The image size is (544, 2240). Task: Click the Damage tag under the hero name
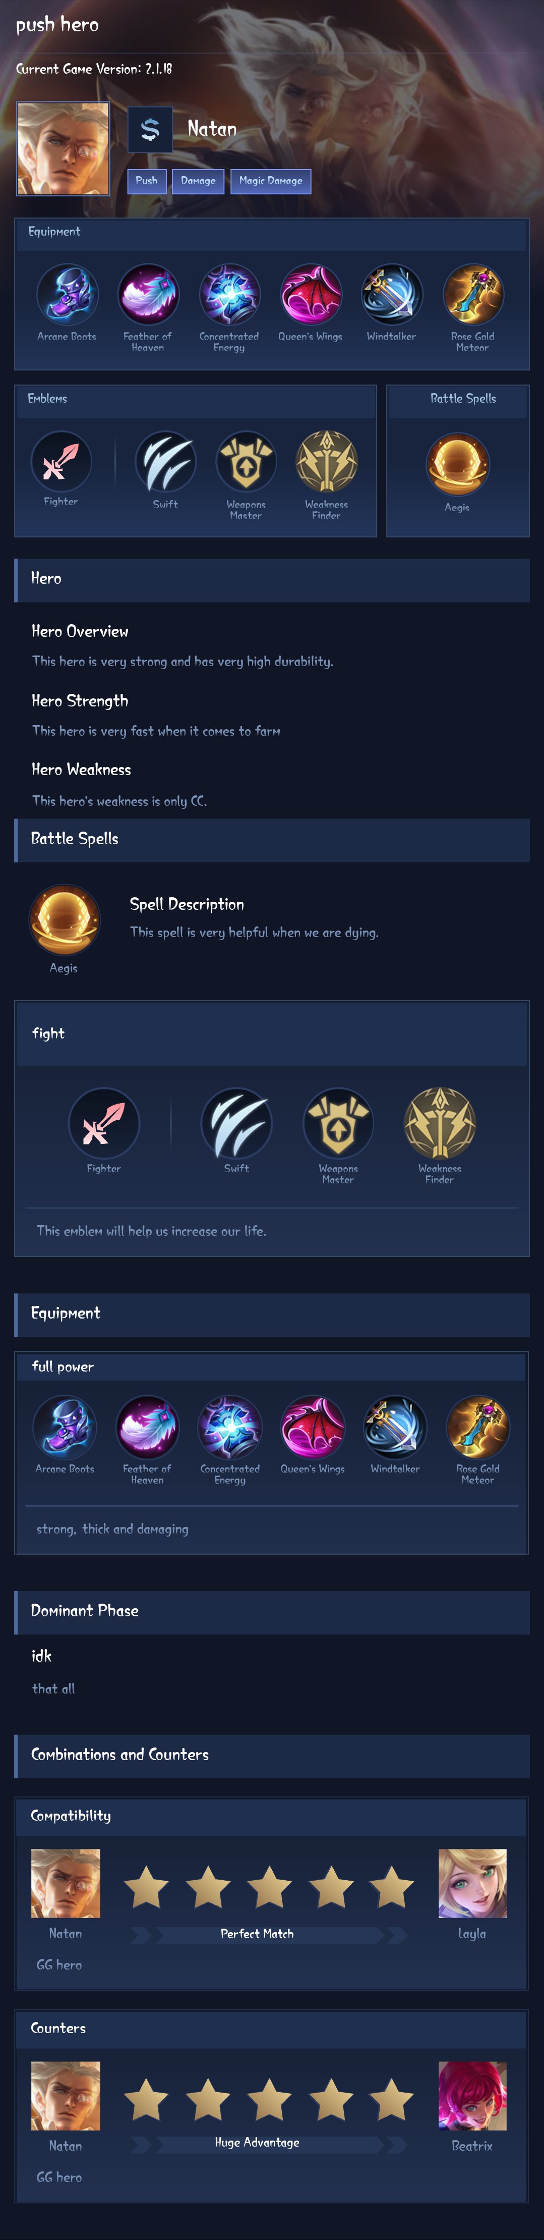[x=198, y=181]
